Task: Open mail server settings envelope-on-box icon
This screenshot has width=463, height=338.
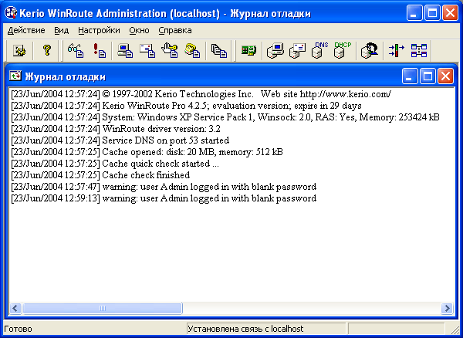Action: pos(297,50)
